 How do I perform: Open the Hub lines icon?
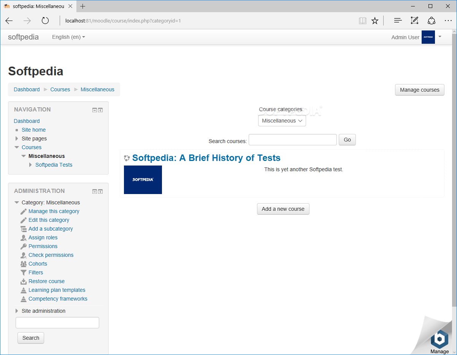(398, 21)
